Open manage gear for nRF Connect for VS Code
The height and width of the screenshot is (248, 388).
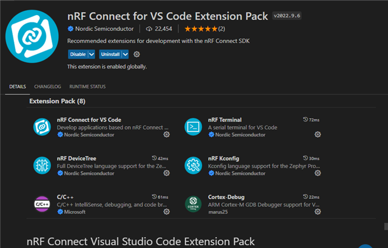(x=167, y=135)
